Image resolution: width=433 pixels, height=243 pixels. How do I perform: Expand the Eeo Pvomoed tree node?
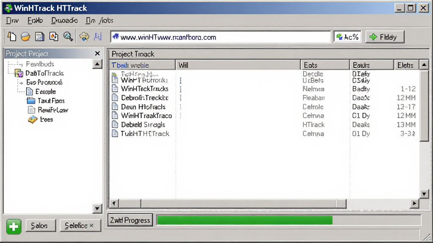tap(21, 83)
